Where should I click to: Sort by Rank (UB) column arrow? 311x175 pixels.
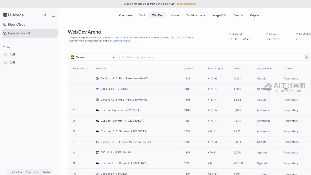point(87,69)
